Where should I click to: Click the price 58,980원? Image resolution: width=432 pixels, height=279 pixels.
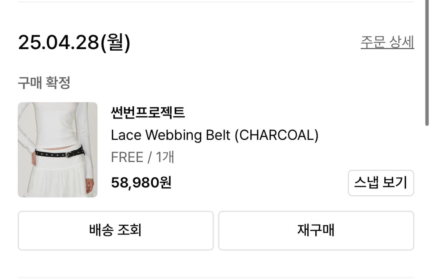point(142,183)
